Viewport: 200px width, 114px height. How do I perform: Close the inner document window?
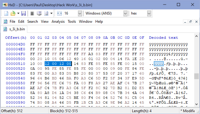(x=196, y=22)
